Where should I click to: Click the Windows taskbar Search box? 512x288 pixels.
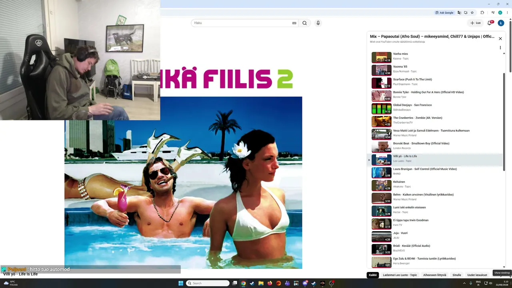coord(208,283)
